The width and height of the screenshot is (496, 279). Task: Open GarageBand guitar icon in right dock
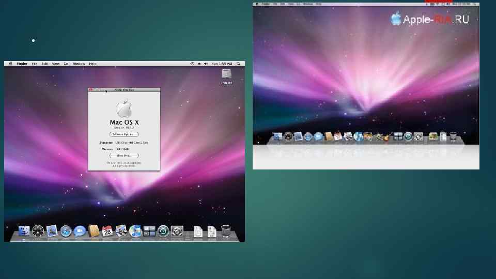click(388, 136)
